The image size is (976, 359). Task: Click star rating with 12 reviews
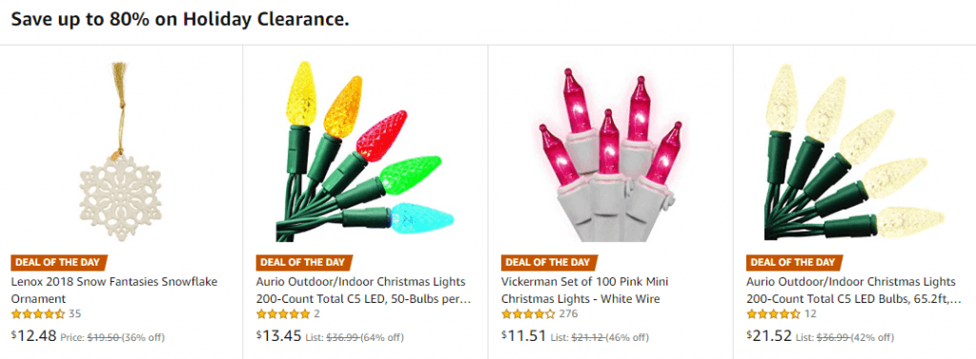tap(774, 313)
